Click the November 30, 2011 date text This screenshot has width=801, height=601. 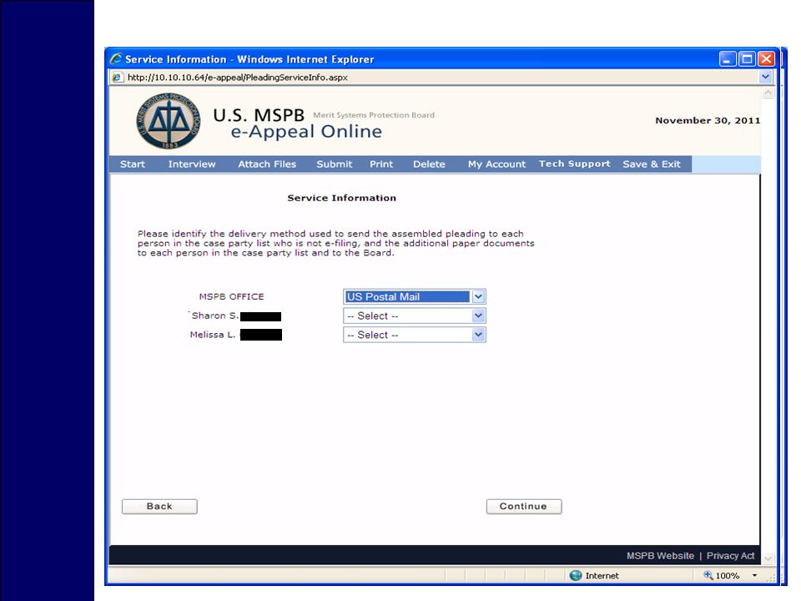click(708, 120)
